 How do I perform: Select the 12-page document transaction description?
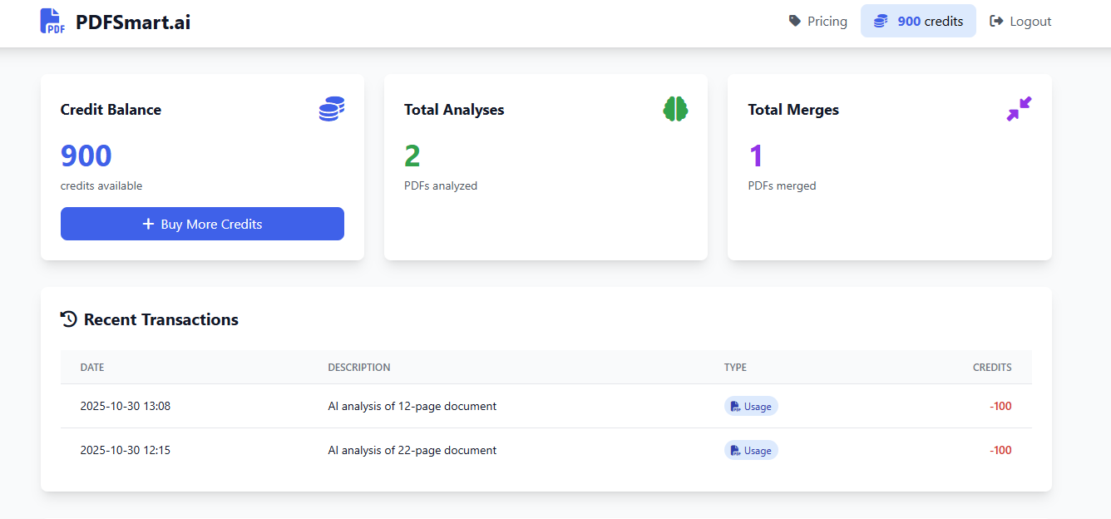pos(412,406)
